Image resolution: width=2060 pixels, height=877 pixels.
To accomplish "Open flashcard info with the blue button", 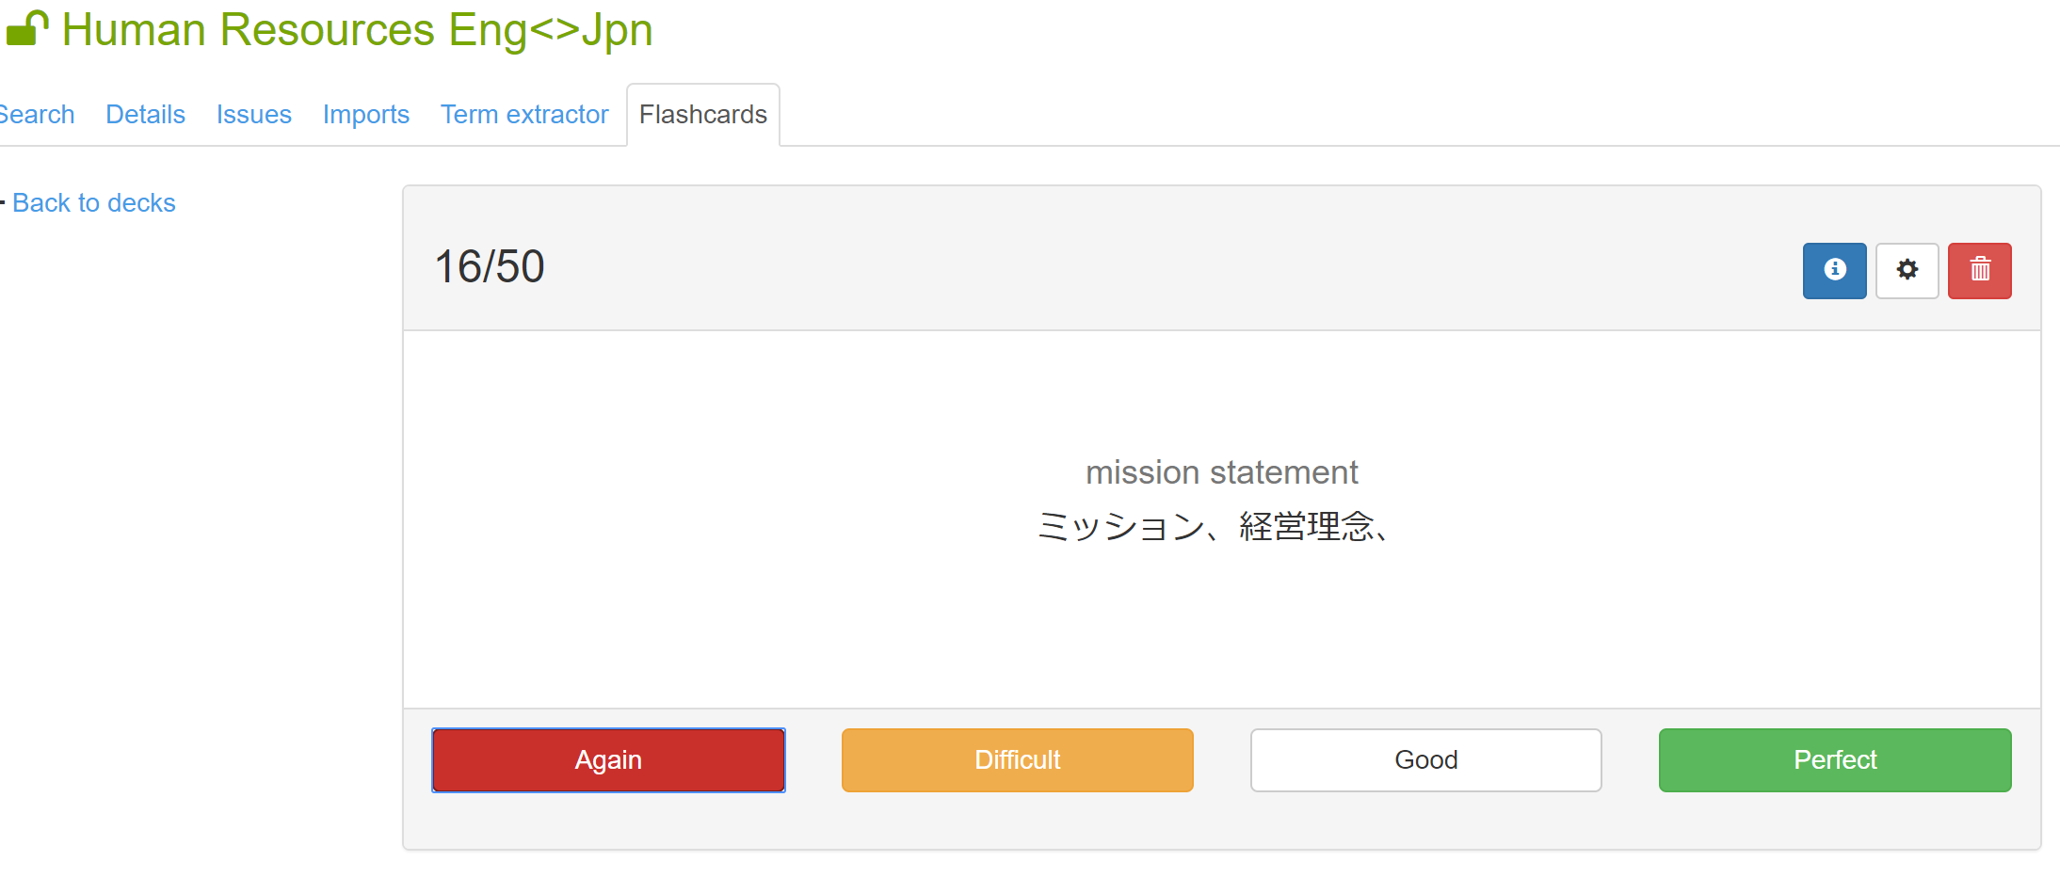I will [1834, 271].
